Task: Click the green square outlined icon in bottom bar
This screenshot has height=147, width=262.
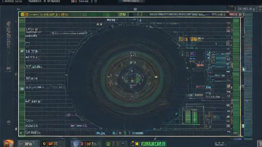Action: [108, 144]
